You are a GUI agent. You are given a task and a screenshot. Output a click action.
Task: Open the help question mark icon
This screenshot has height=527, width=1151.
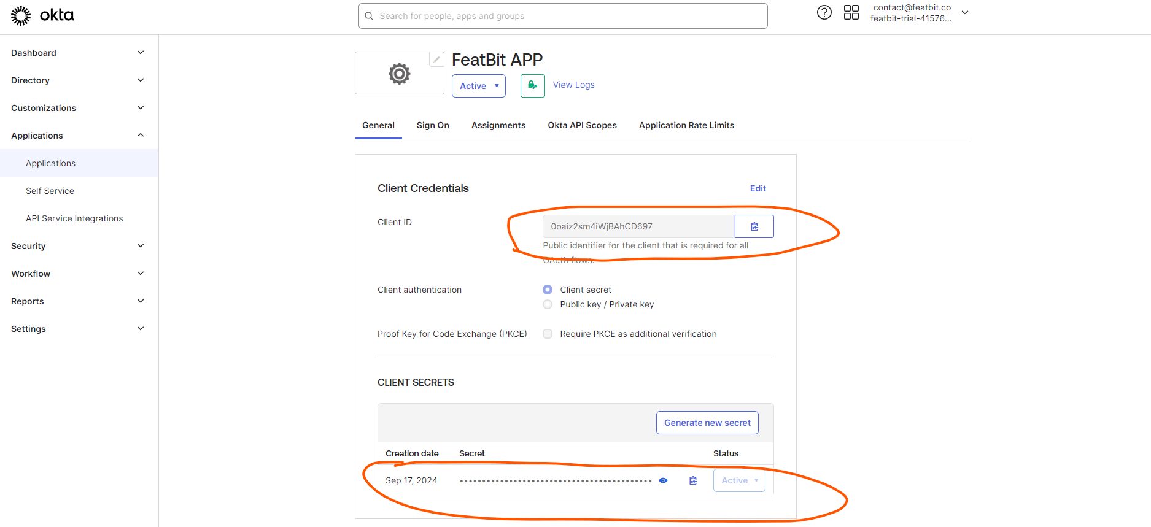point(824,12)
